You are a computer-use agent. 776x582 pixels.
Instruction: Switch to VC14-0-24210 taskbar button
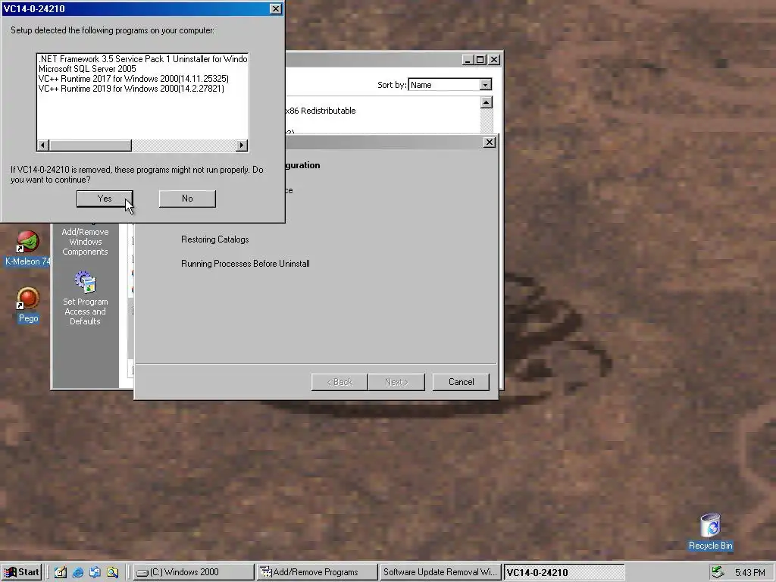click(x=564, y=573)
